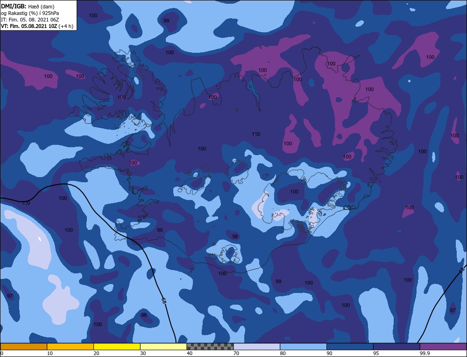Click the dark indigo 95-99.9 legend swatch
467x357 pixels.
(396, 347)
